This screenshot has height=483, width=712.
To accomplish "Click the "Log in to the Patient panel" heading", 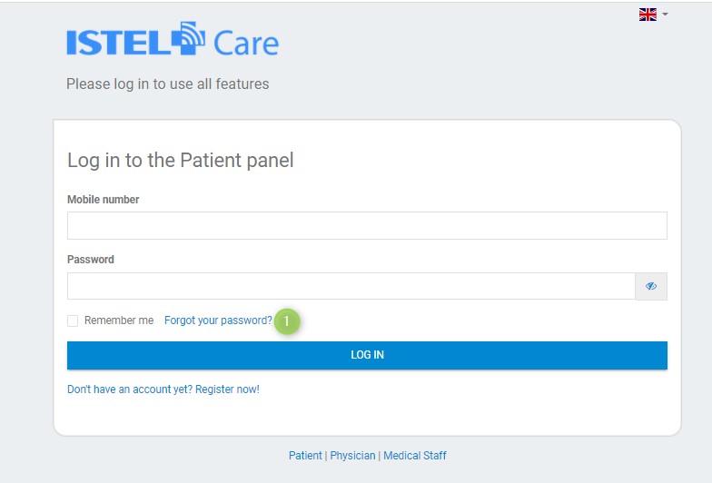I will pos(180,161).
